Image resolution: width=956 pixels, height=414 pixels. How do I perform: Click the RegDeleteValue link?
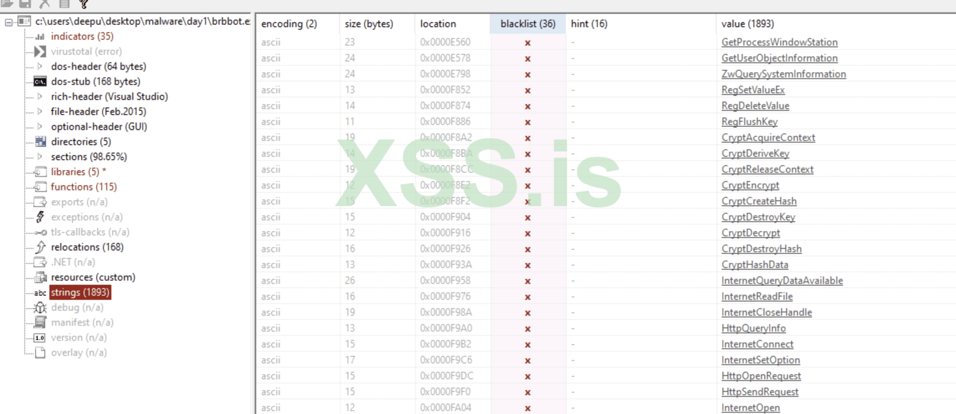click(755, 106)
